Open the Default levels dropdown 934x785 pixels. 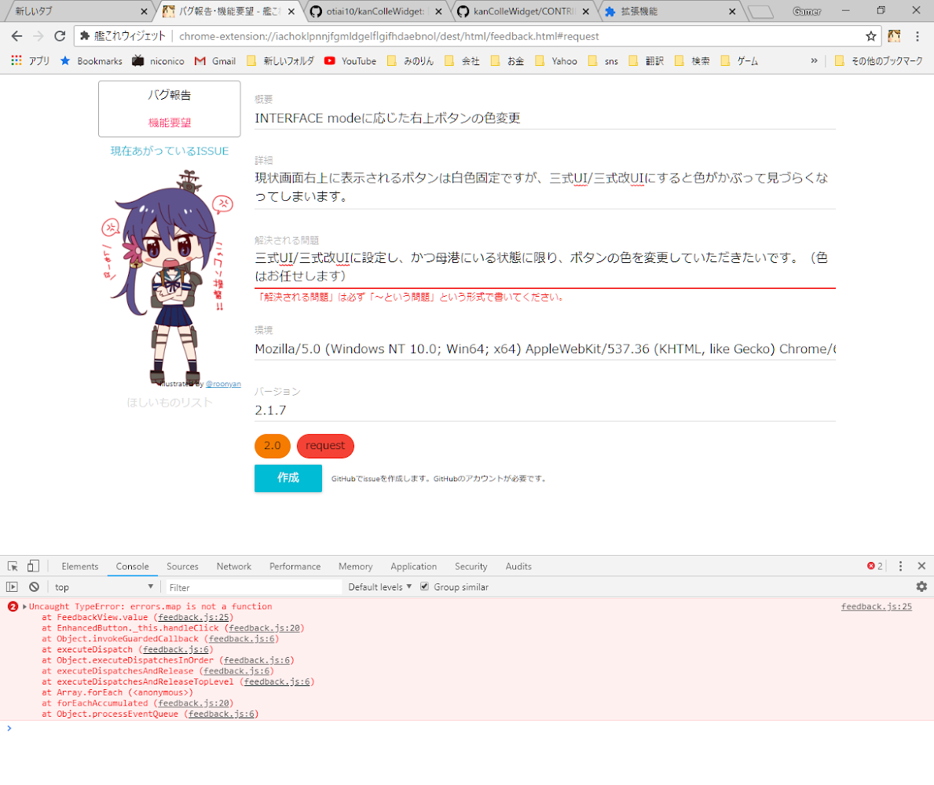tap(380, 587)
